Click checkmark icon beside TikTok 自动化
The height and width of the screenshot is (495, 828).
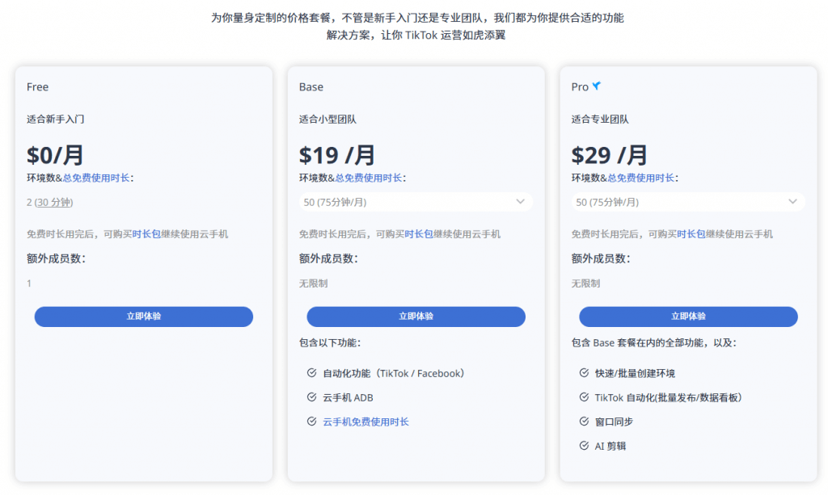pyautogui.click(x=584, y=397)
